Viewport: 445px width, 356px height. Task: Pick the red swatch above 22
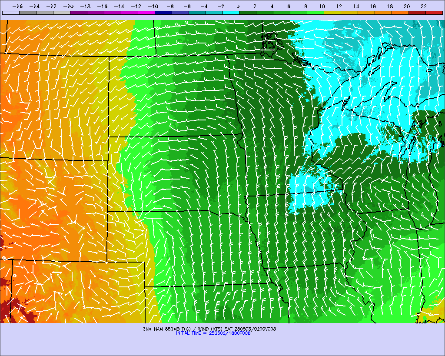(x=434, y=13)
